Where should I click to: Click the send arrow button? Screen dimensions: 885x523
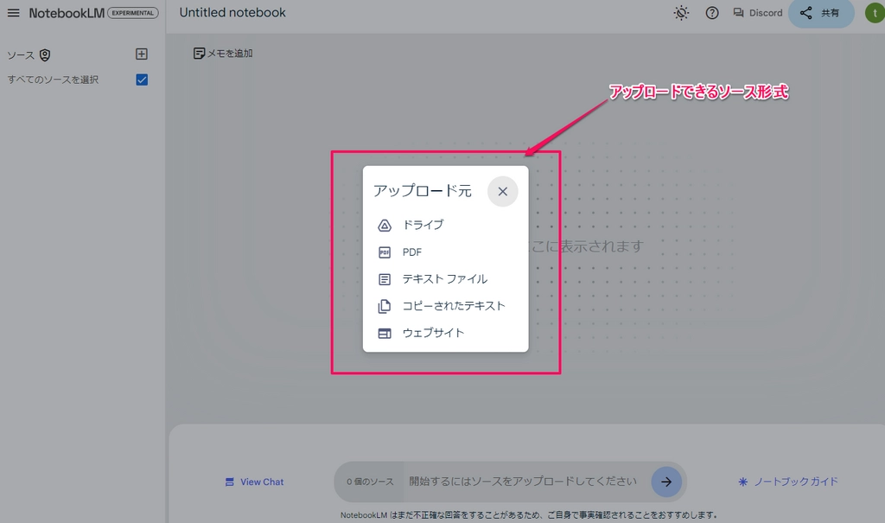click(666, 482)
